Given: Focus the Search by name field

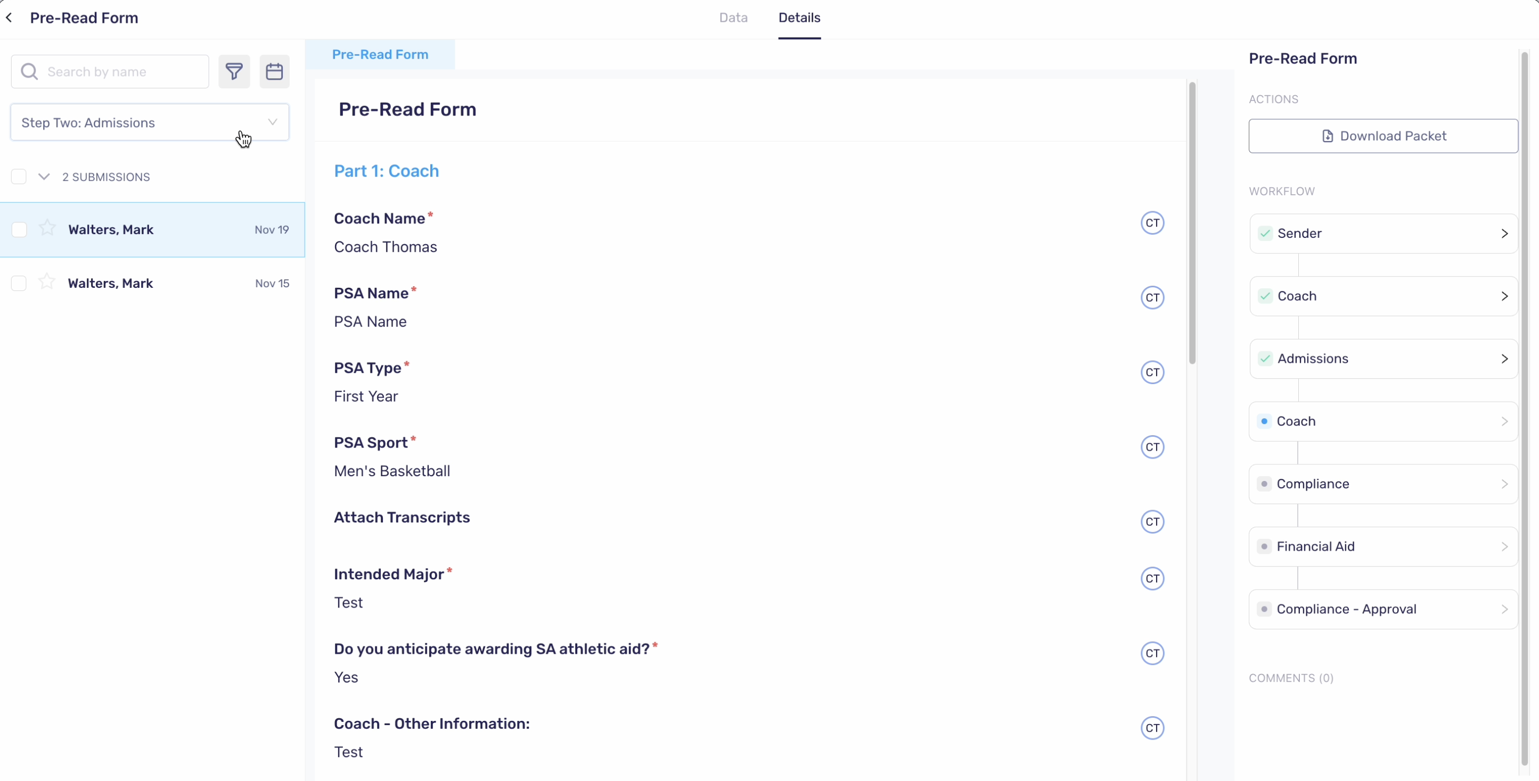Looking at the screenshot, I should tap(110, 72).
